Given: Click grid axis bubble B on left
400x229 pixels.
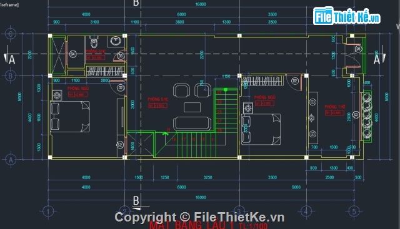Looking at the screenshot, I should (x=11, y=76).
